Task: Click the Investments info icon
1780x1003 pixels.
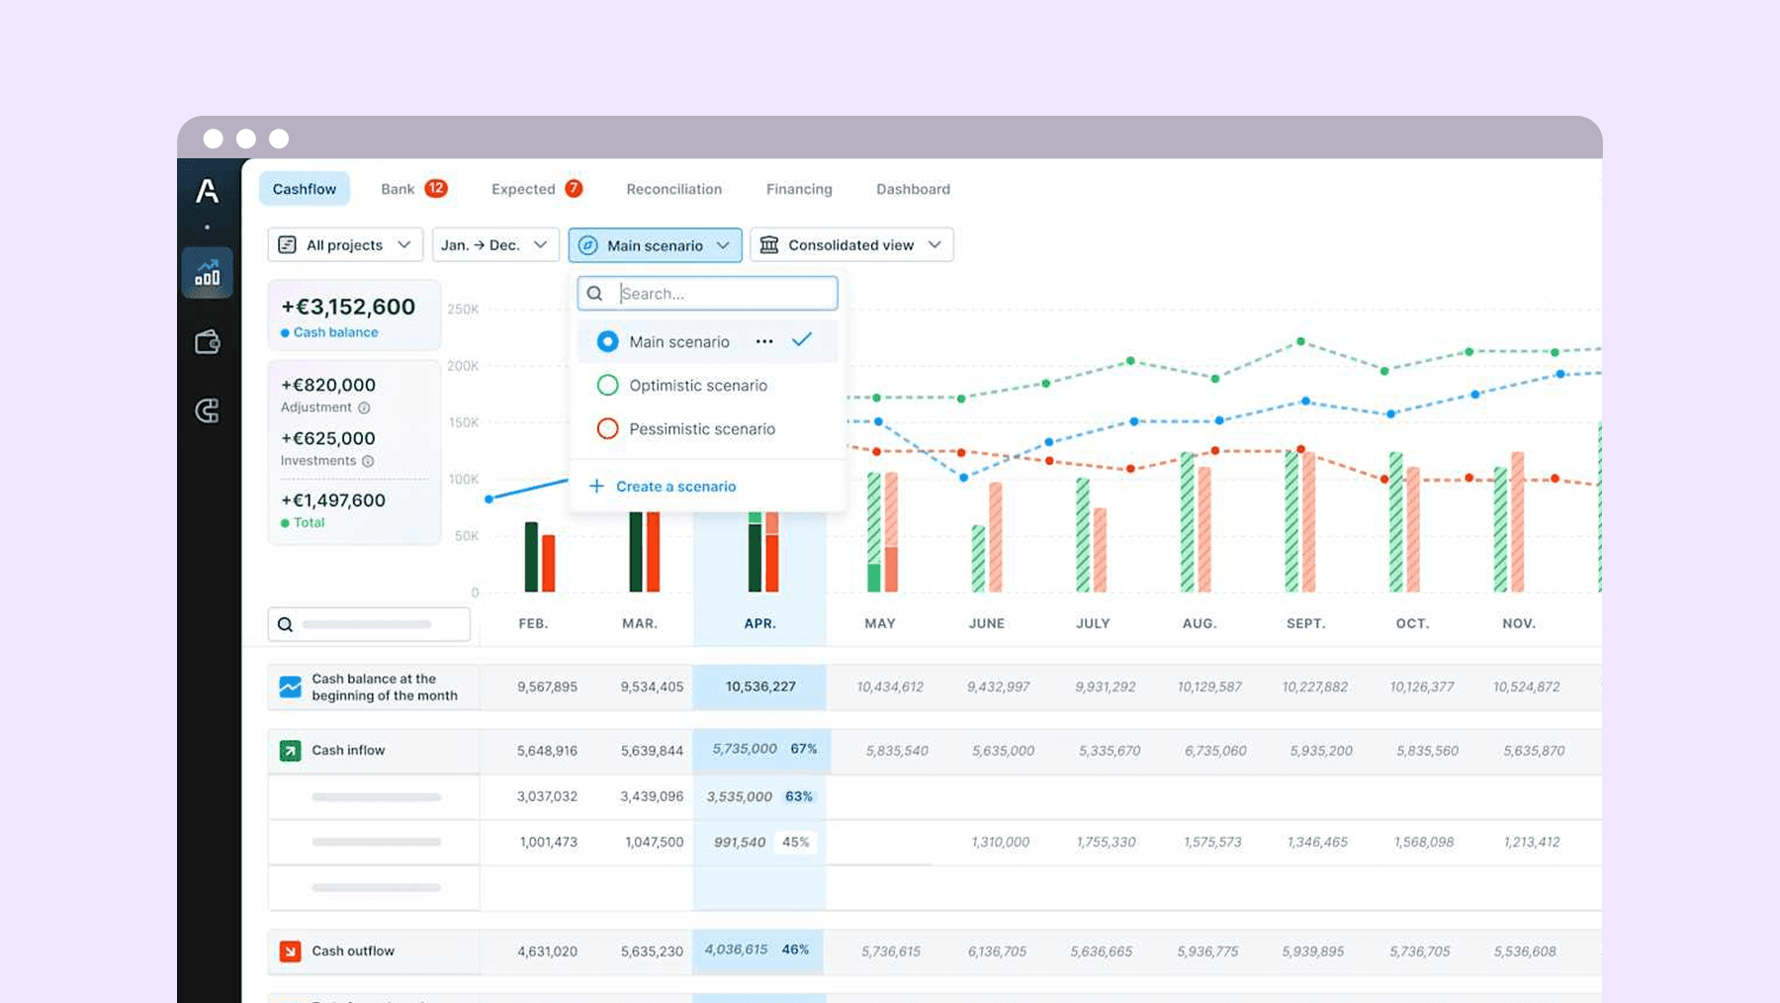Action: tap(368, 461)
